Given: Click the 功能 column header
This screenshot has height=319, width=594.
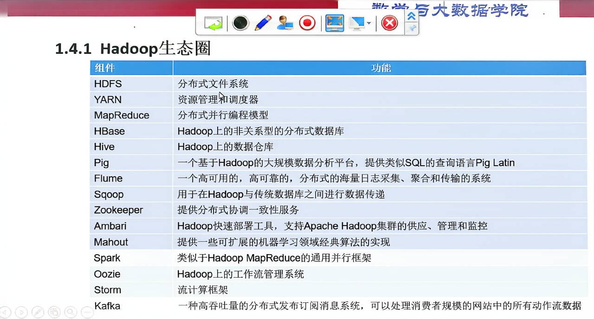Looking at the screenshot, I should click(380, 68).
